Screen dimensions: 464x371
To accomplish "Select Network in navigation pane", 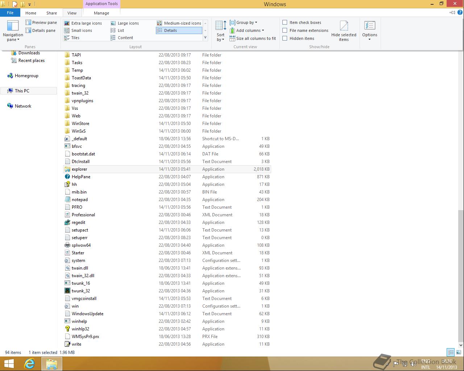I will click(19, 106).
